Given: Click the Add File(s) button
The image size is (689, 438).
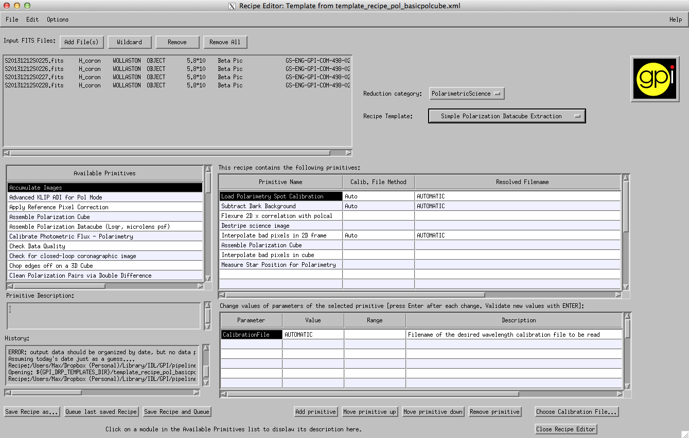Looking at the screenshot, I should coord(82,42).
